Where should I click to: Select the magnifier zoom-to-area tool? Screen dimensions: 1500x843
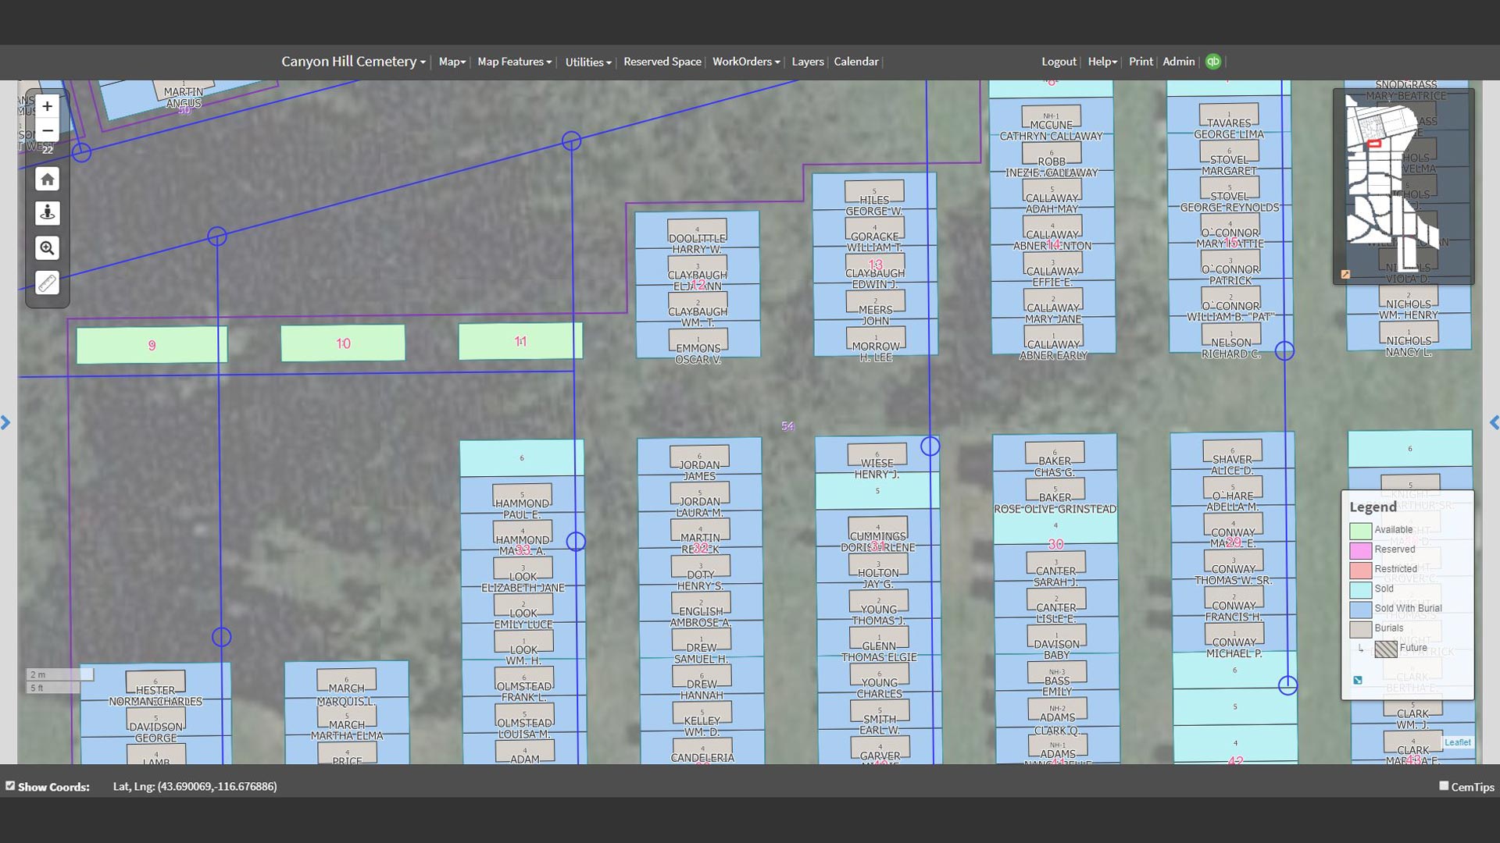[x=47, y=248]
